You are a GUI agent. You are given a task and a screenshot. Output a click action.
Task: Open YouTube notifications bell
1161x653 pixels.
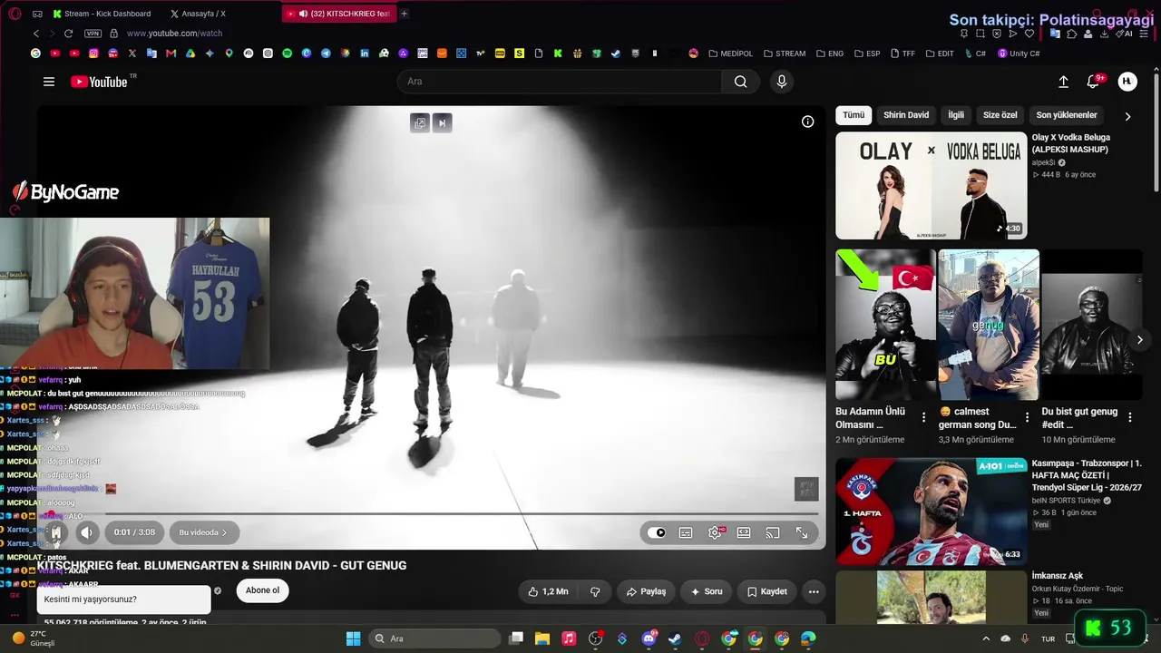pos(1093,82)
